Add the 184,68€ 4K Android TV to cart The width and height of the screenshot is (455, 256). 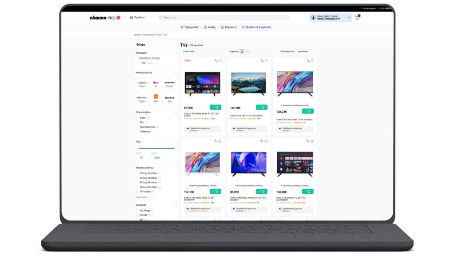(307, 192)
